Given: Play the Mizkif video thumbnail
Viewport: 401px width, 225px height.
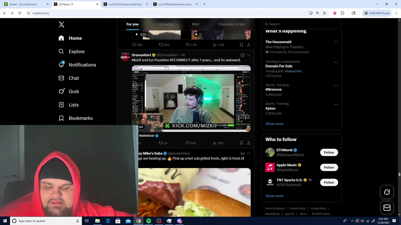Looking at the screenshot, I should [191, 98].
